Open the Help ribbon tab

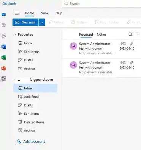(59, 13)
